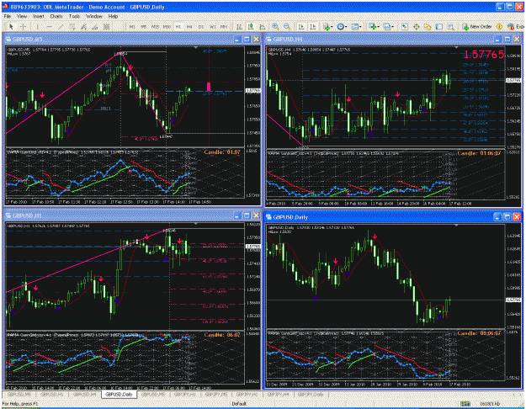Click the connection status bars icon
The image size is (526, 409).
coord(465,404)
